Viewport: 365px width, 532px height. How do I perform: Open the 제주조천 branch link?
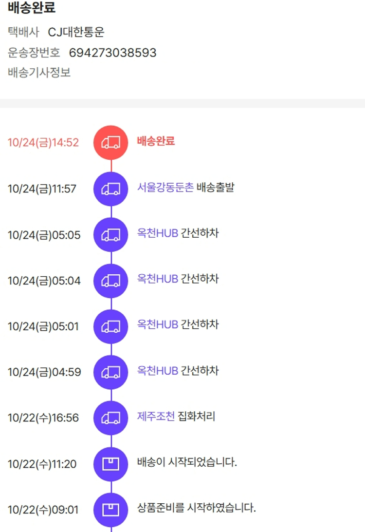[x=156, y=417]
